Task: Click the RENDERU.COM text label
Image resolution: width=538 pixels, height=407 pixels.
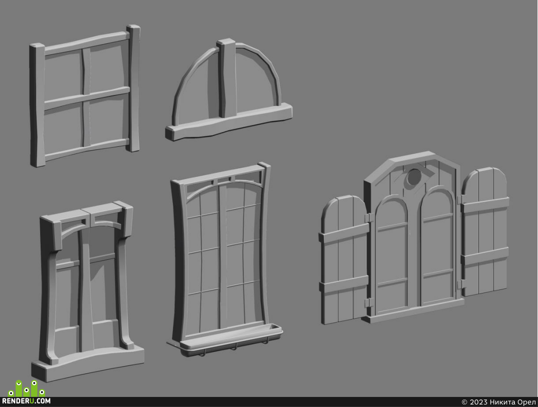Action: click(27, 401)
